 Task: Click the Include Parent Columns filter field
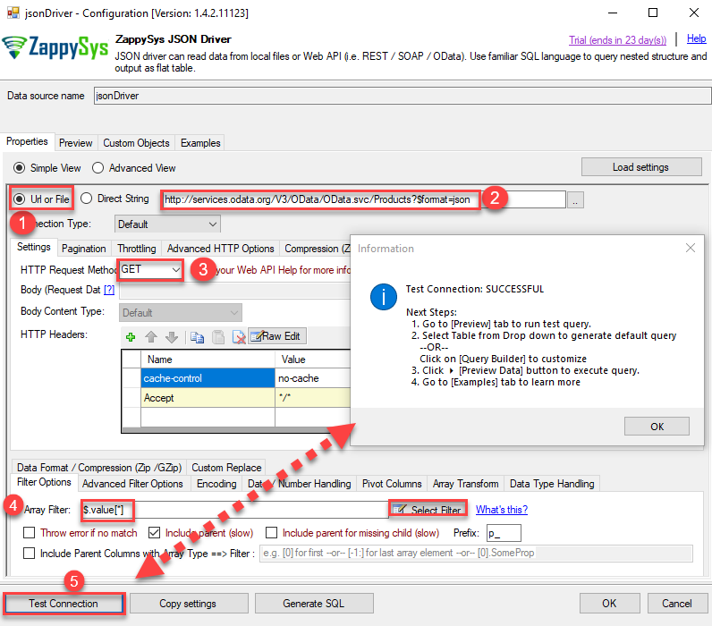pos(476,553)
